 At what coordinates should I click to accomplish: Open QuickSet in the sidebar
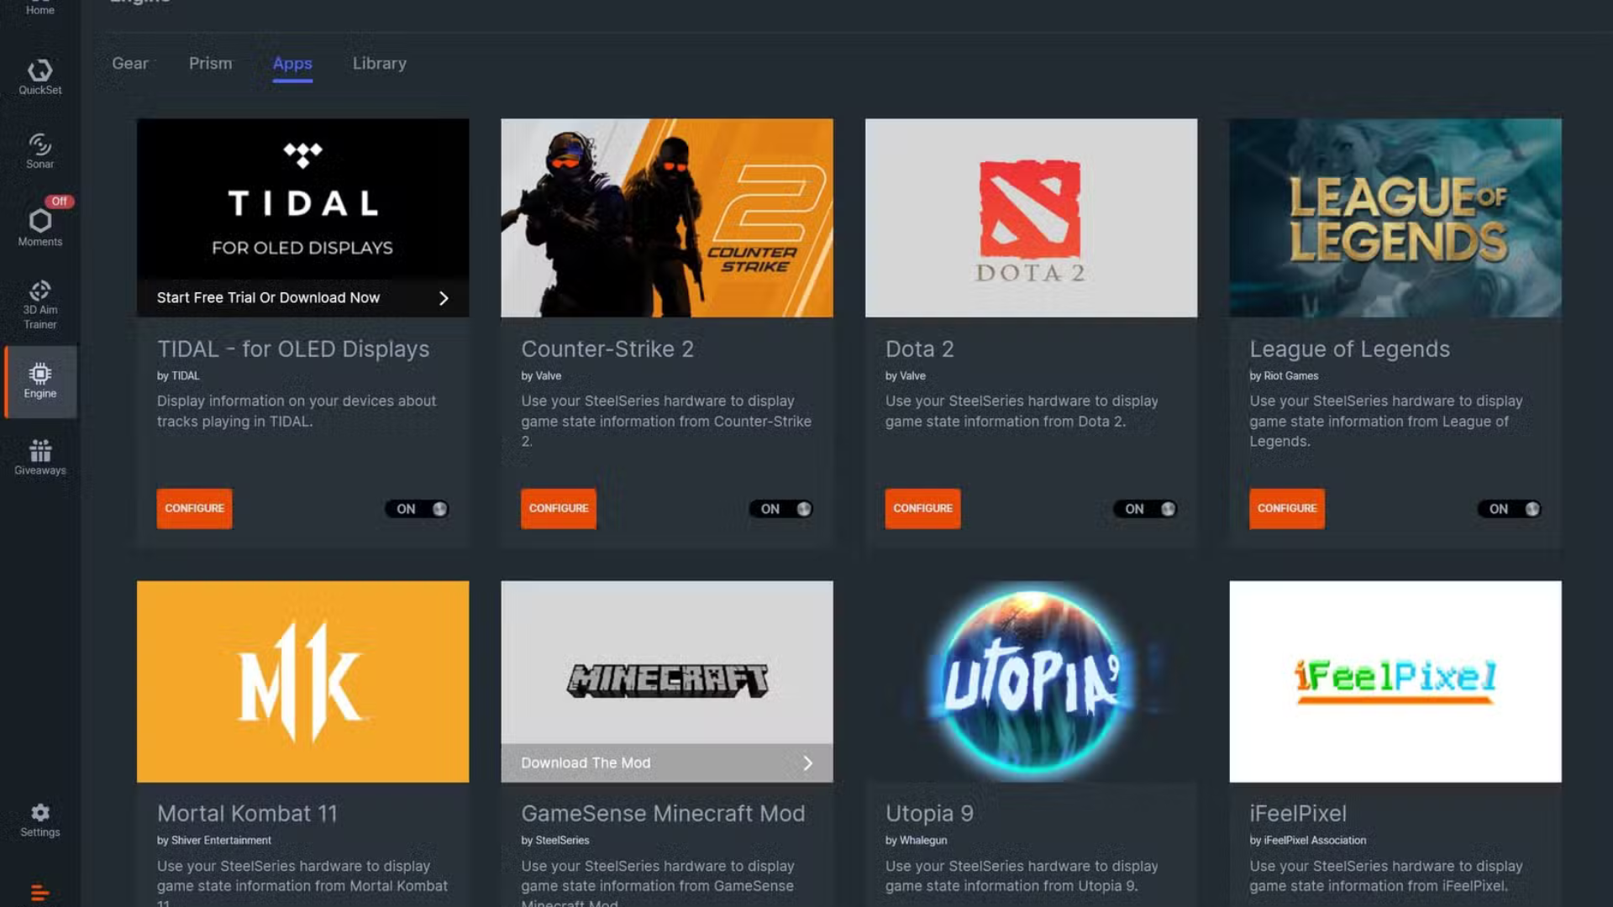coord(39,76)
